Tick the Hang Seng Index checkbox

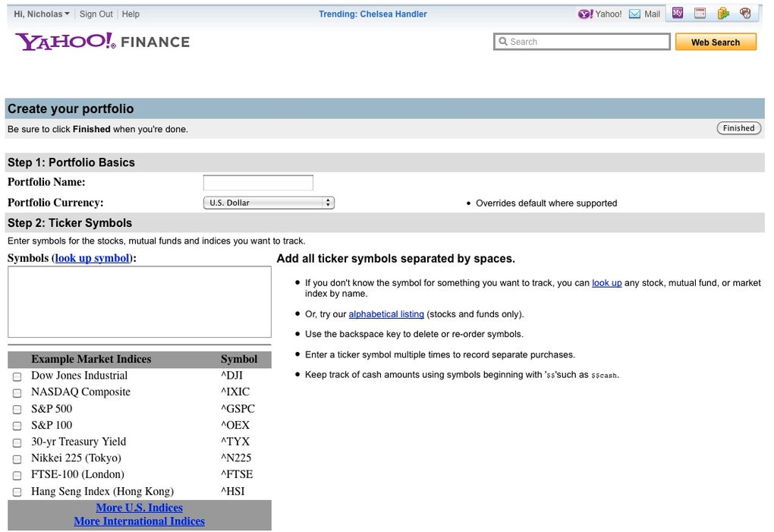[x=17, y=493]
